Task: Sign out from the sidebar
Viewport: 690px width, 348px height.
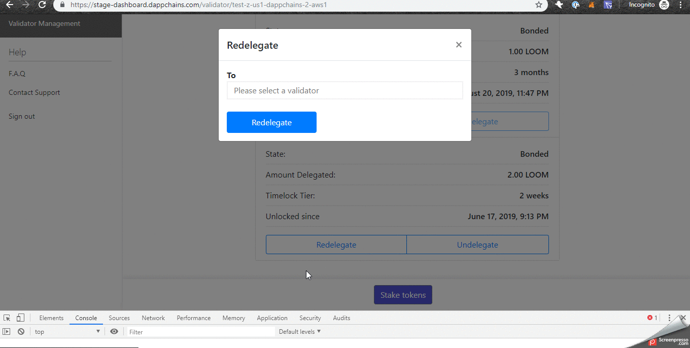Action: (21, 116)
